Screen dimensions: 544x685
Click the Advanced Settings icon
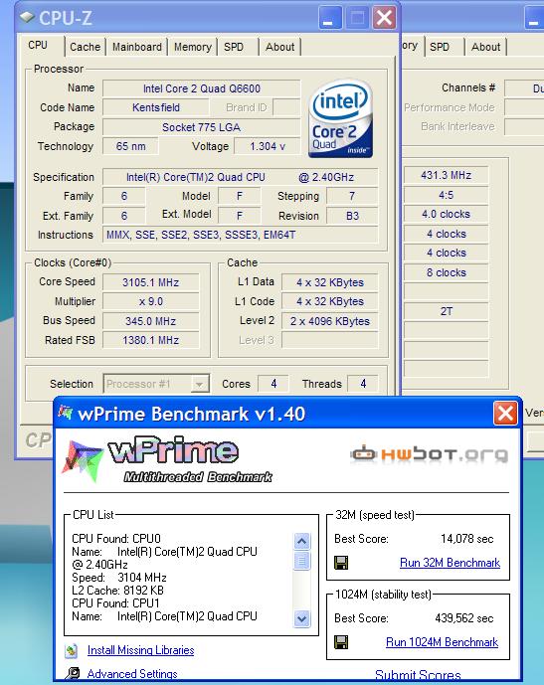coord(73,673)
